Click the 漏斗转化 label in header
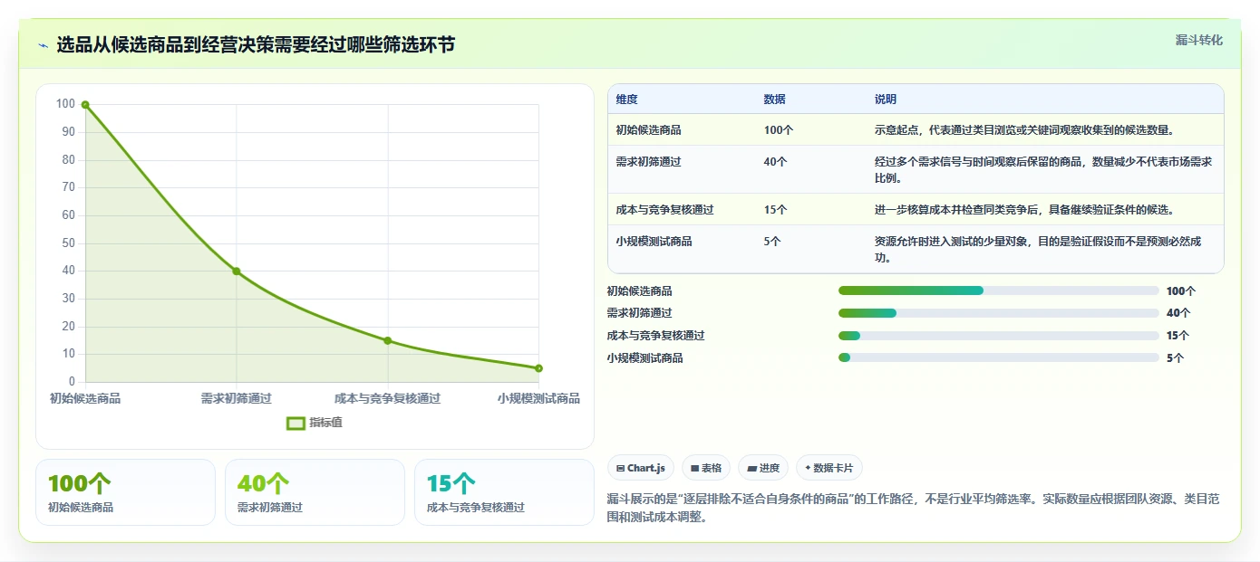 (1198, 40)
